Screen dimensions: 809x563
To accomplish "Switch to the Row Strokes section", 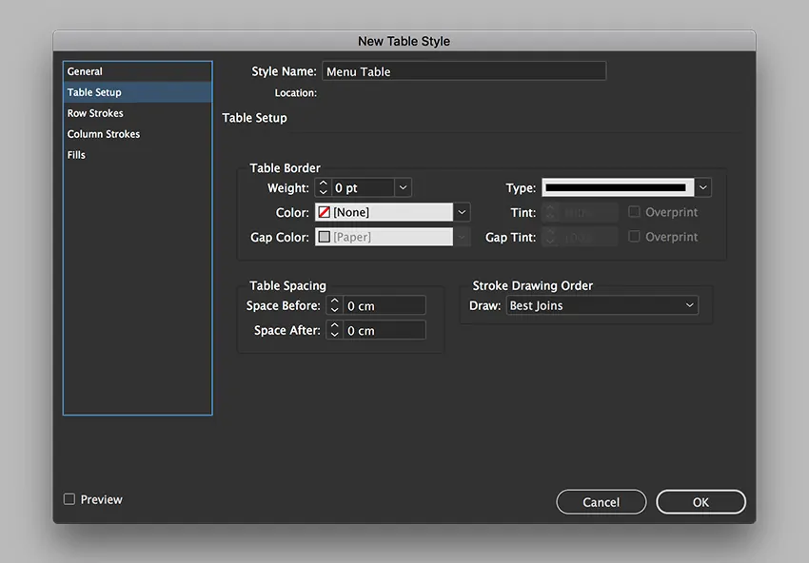I will pos(95,113).
